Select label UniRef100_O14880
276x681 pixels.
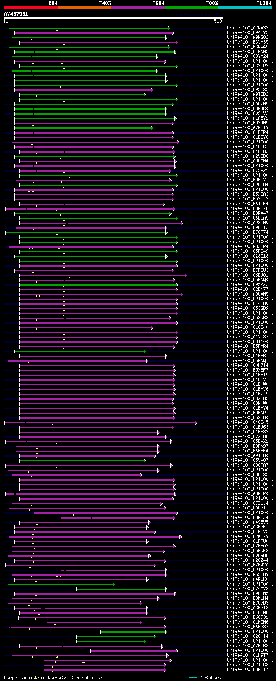pos(248,304)
